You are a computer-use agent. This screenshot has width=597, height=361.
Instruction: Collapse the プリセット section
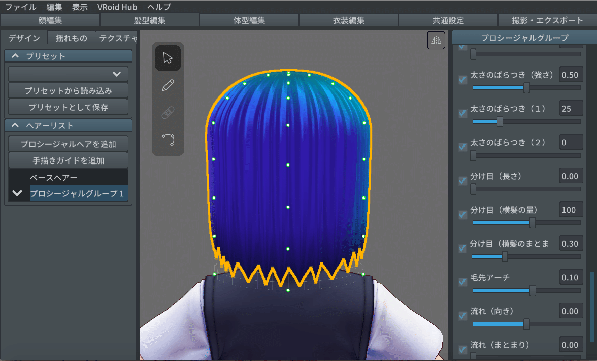(68, 56)
